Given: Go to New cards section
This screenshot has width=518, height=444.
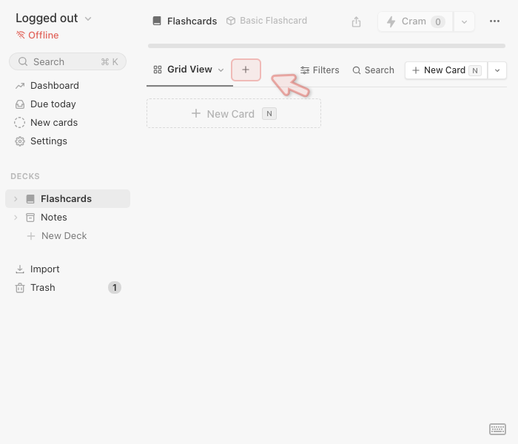Looking at the screenshot, I should pos(53,123).
